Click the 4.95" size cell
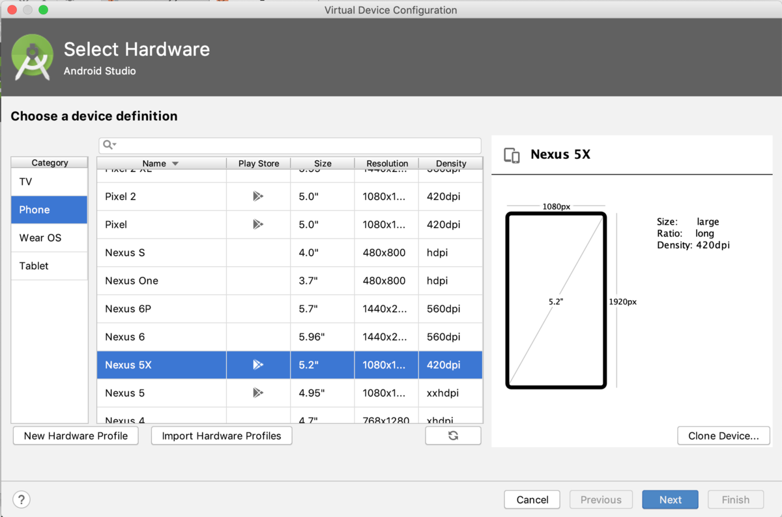 323,393
